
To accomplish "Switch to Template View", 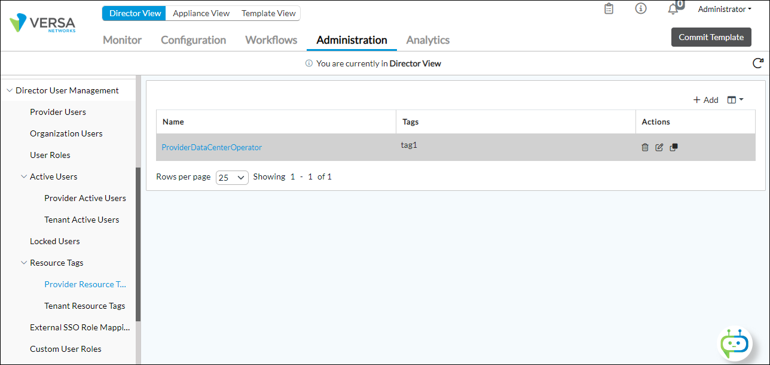I will [x=268, y=13].
